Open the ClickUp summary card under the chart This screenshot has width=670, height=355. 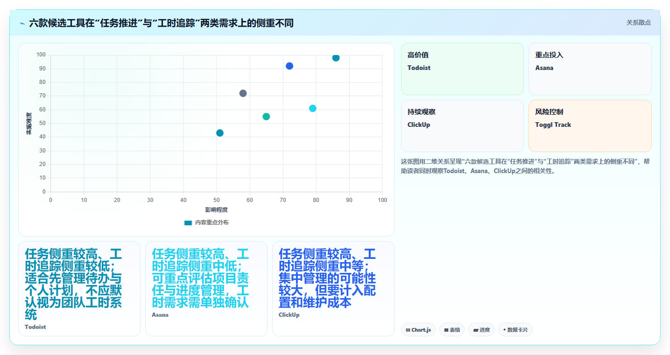coord(333,289)
